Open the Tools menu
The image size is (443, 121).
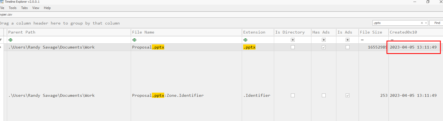coord(13,8)
